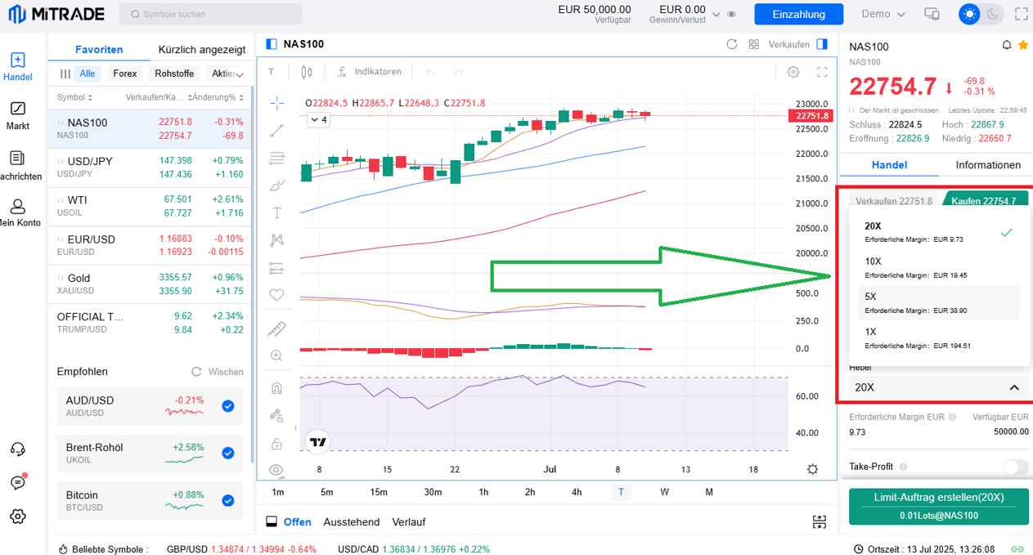
Task: Open multi-chart grid layout icon
Action: click(754, 44)
